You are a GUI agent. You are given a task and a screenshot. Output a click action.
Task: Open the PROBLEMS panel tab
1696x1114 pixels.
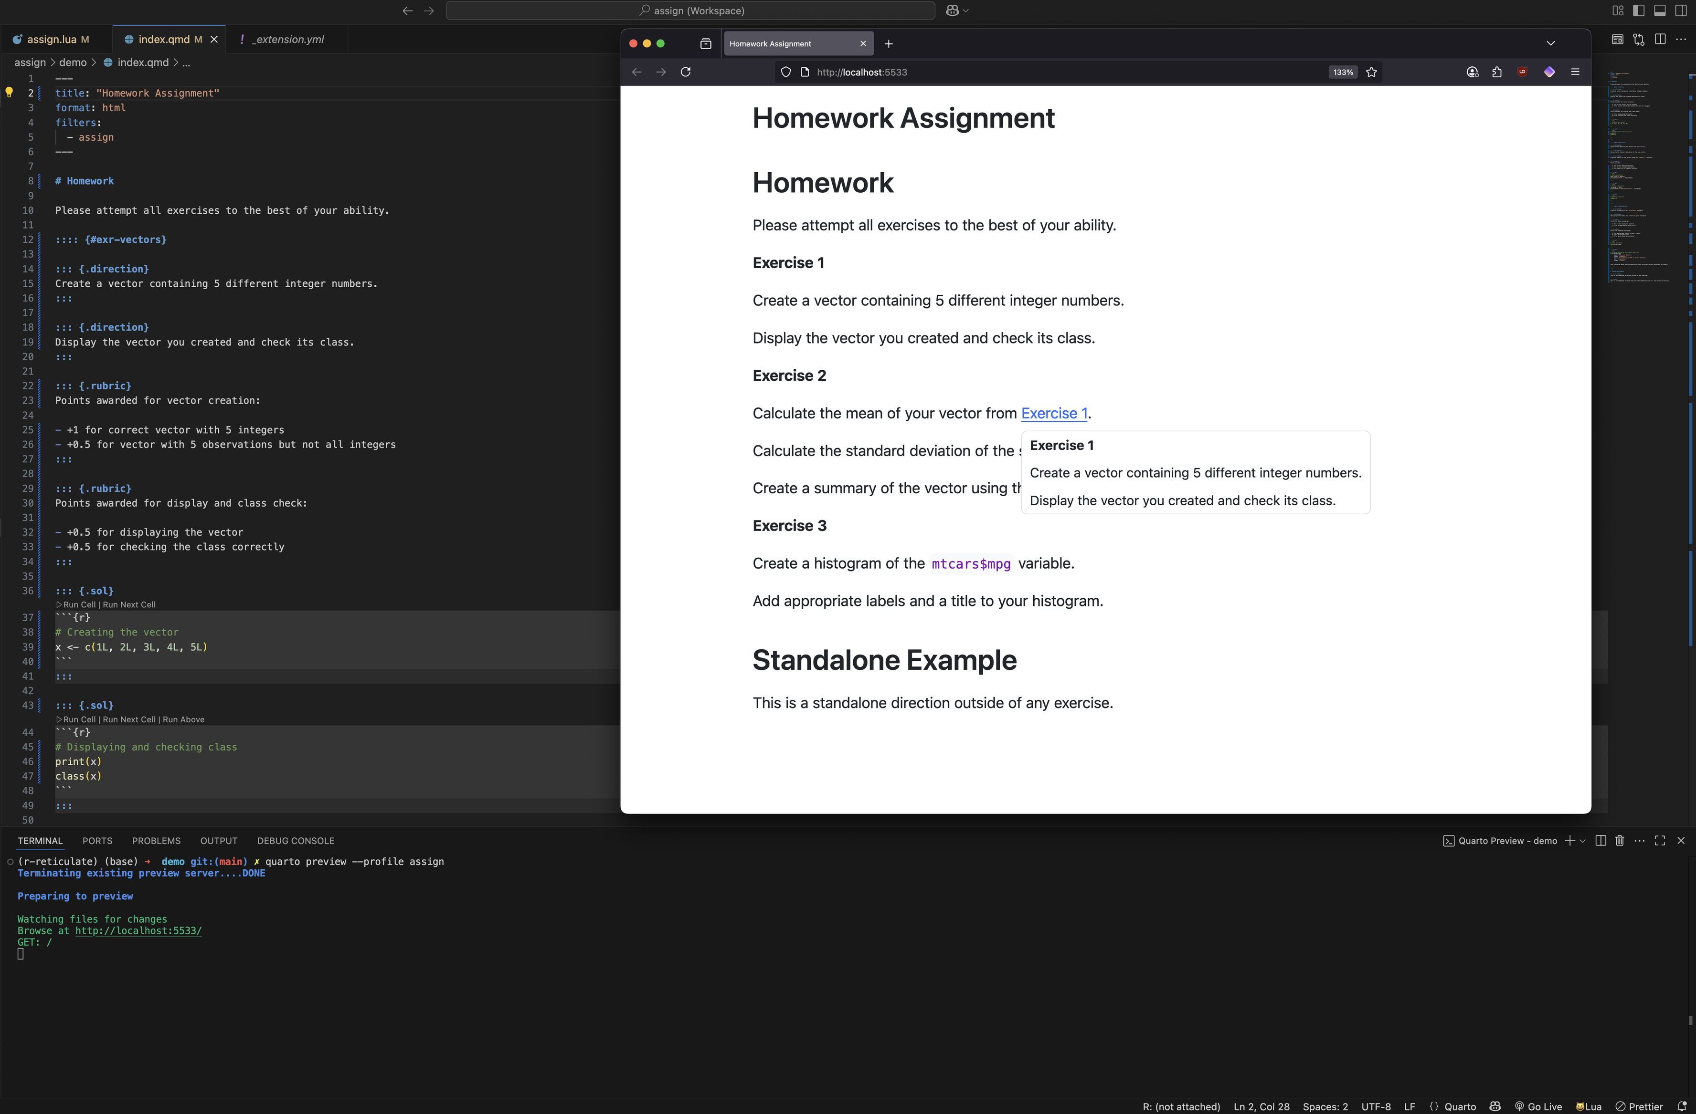pyautogui.click(x=156, y=841)
